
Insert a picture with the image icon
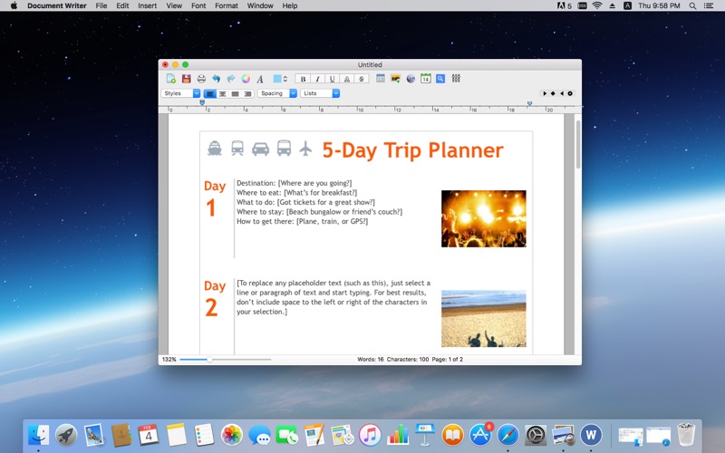pyautogui.click(x=395, y=79)
